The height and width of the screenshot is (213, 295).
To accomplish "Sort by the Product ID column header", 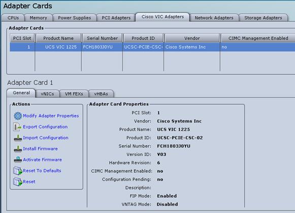I will point(143,38).
